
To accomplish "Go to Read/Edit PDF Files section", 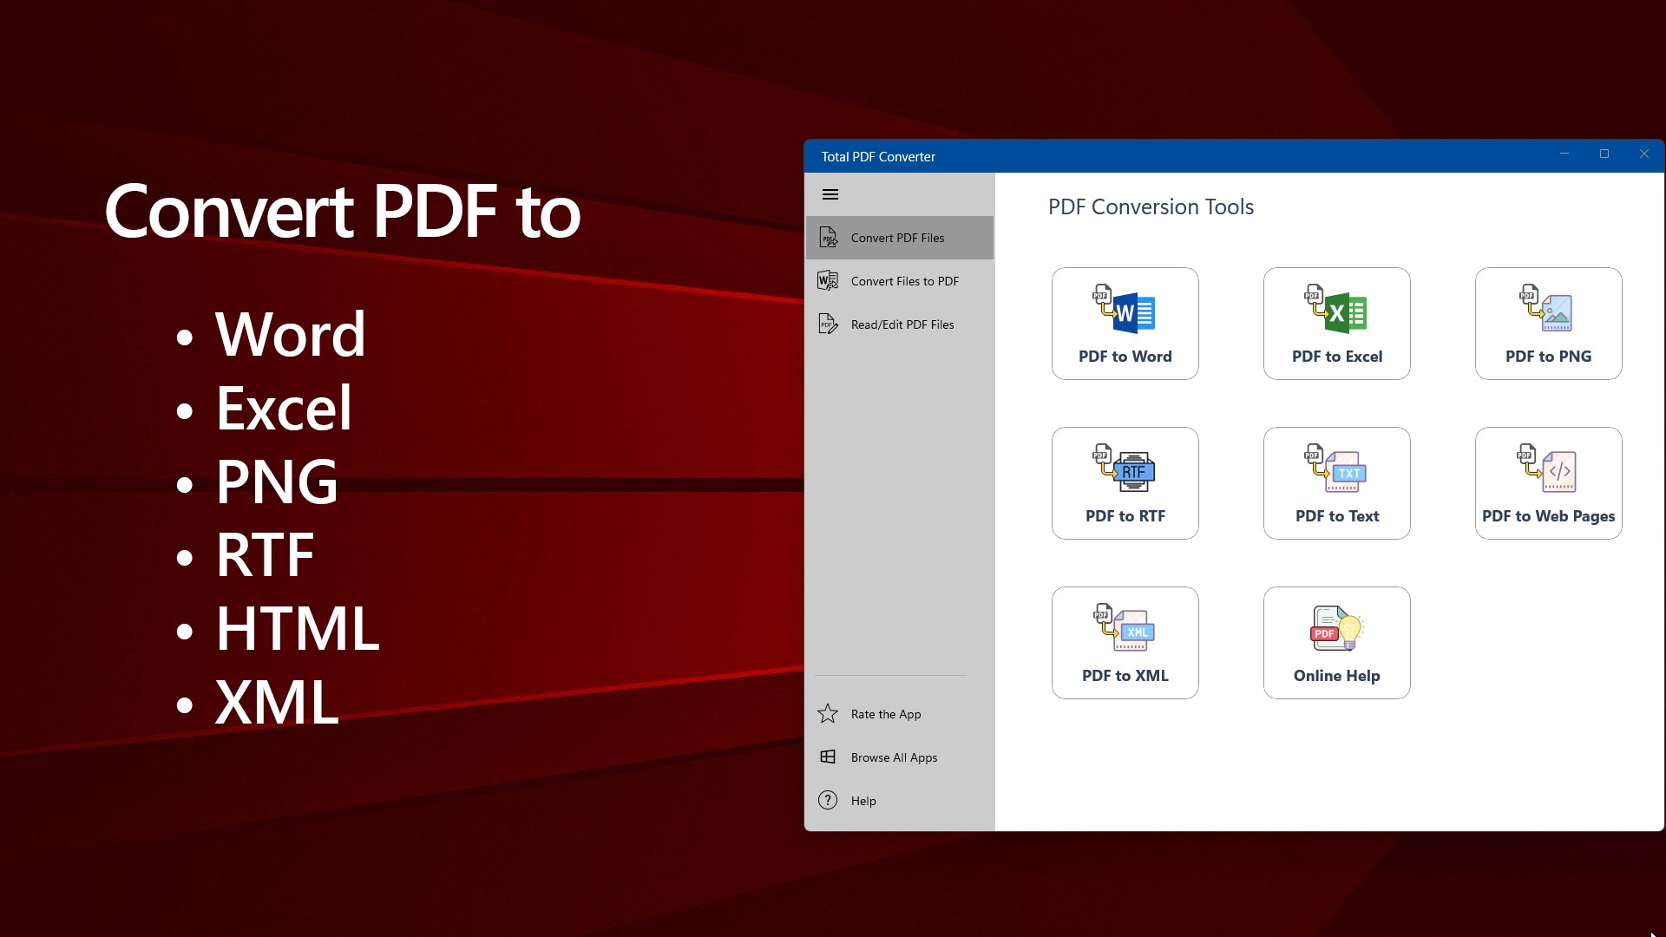I will click(902, 324).
